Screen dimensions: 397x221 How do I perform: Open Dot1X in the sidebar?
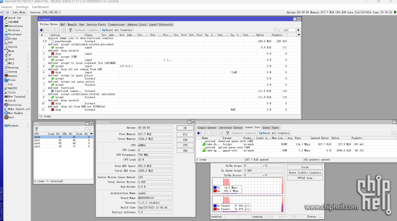click(12, 101)
